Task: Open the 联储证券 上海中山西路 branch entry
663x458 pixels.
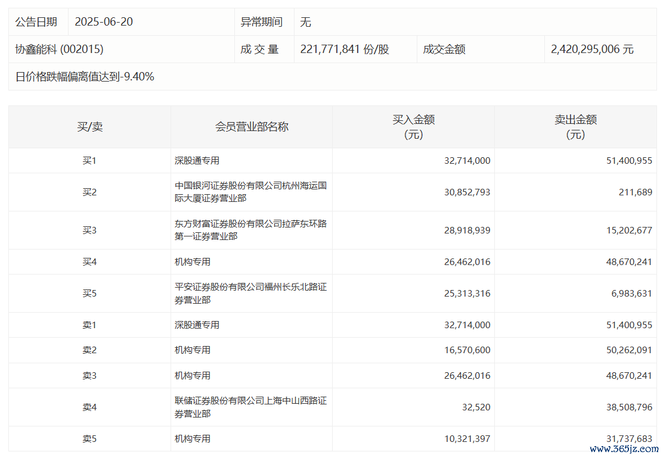Action: click(250, 407)
